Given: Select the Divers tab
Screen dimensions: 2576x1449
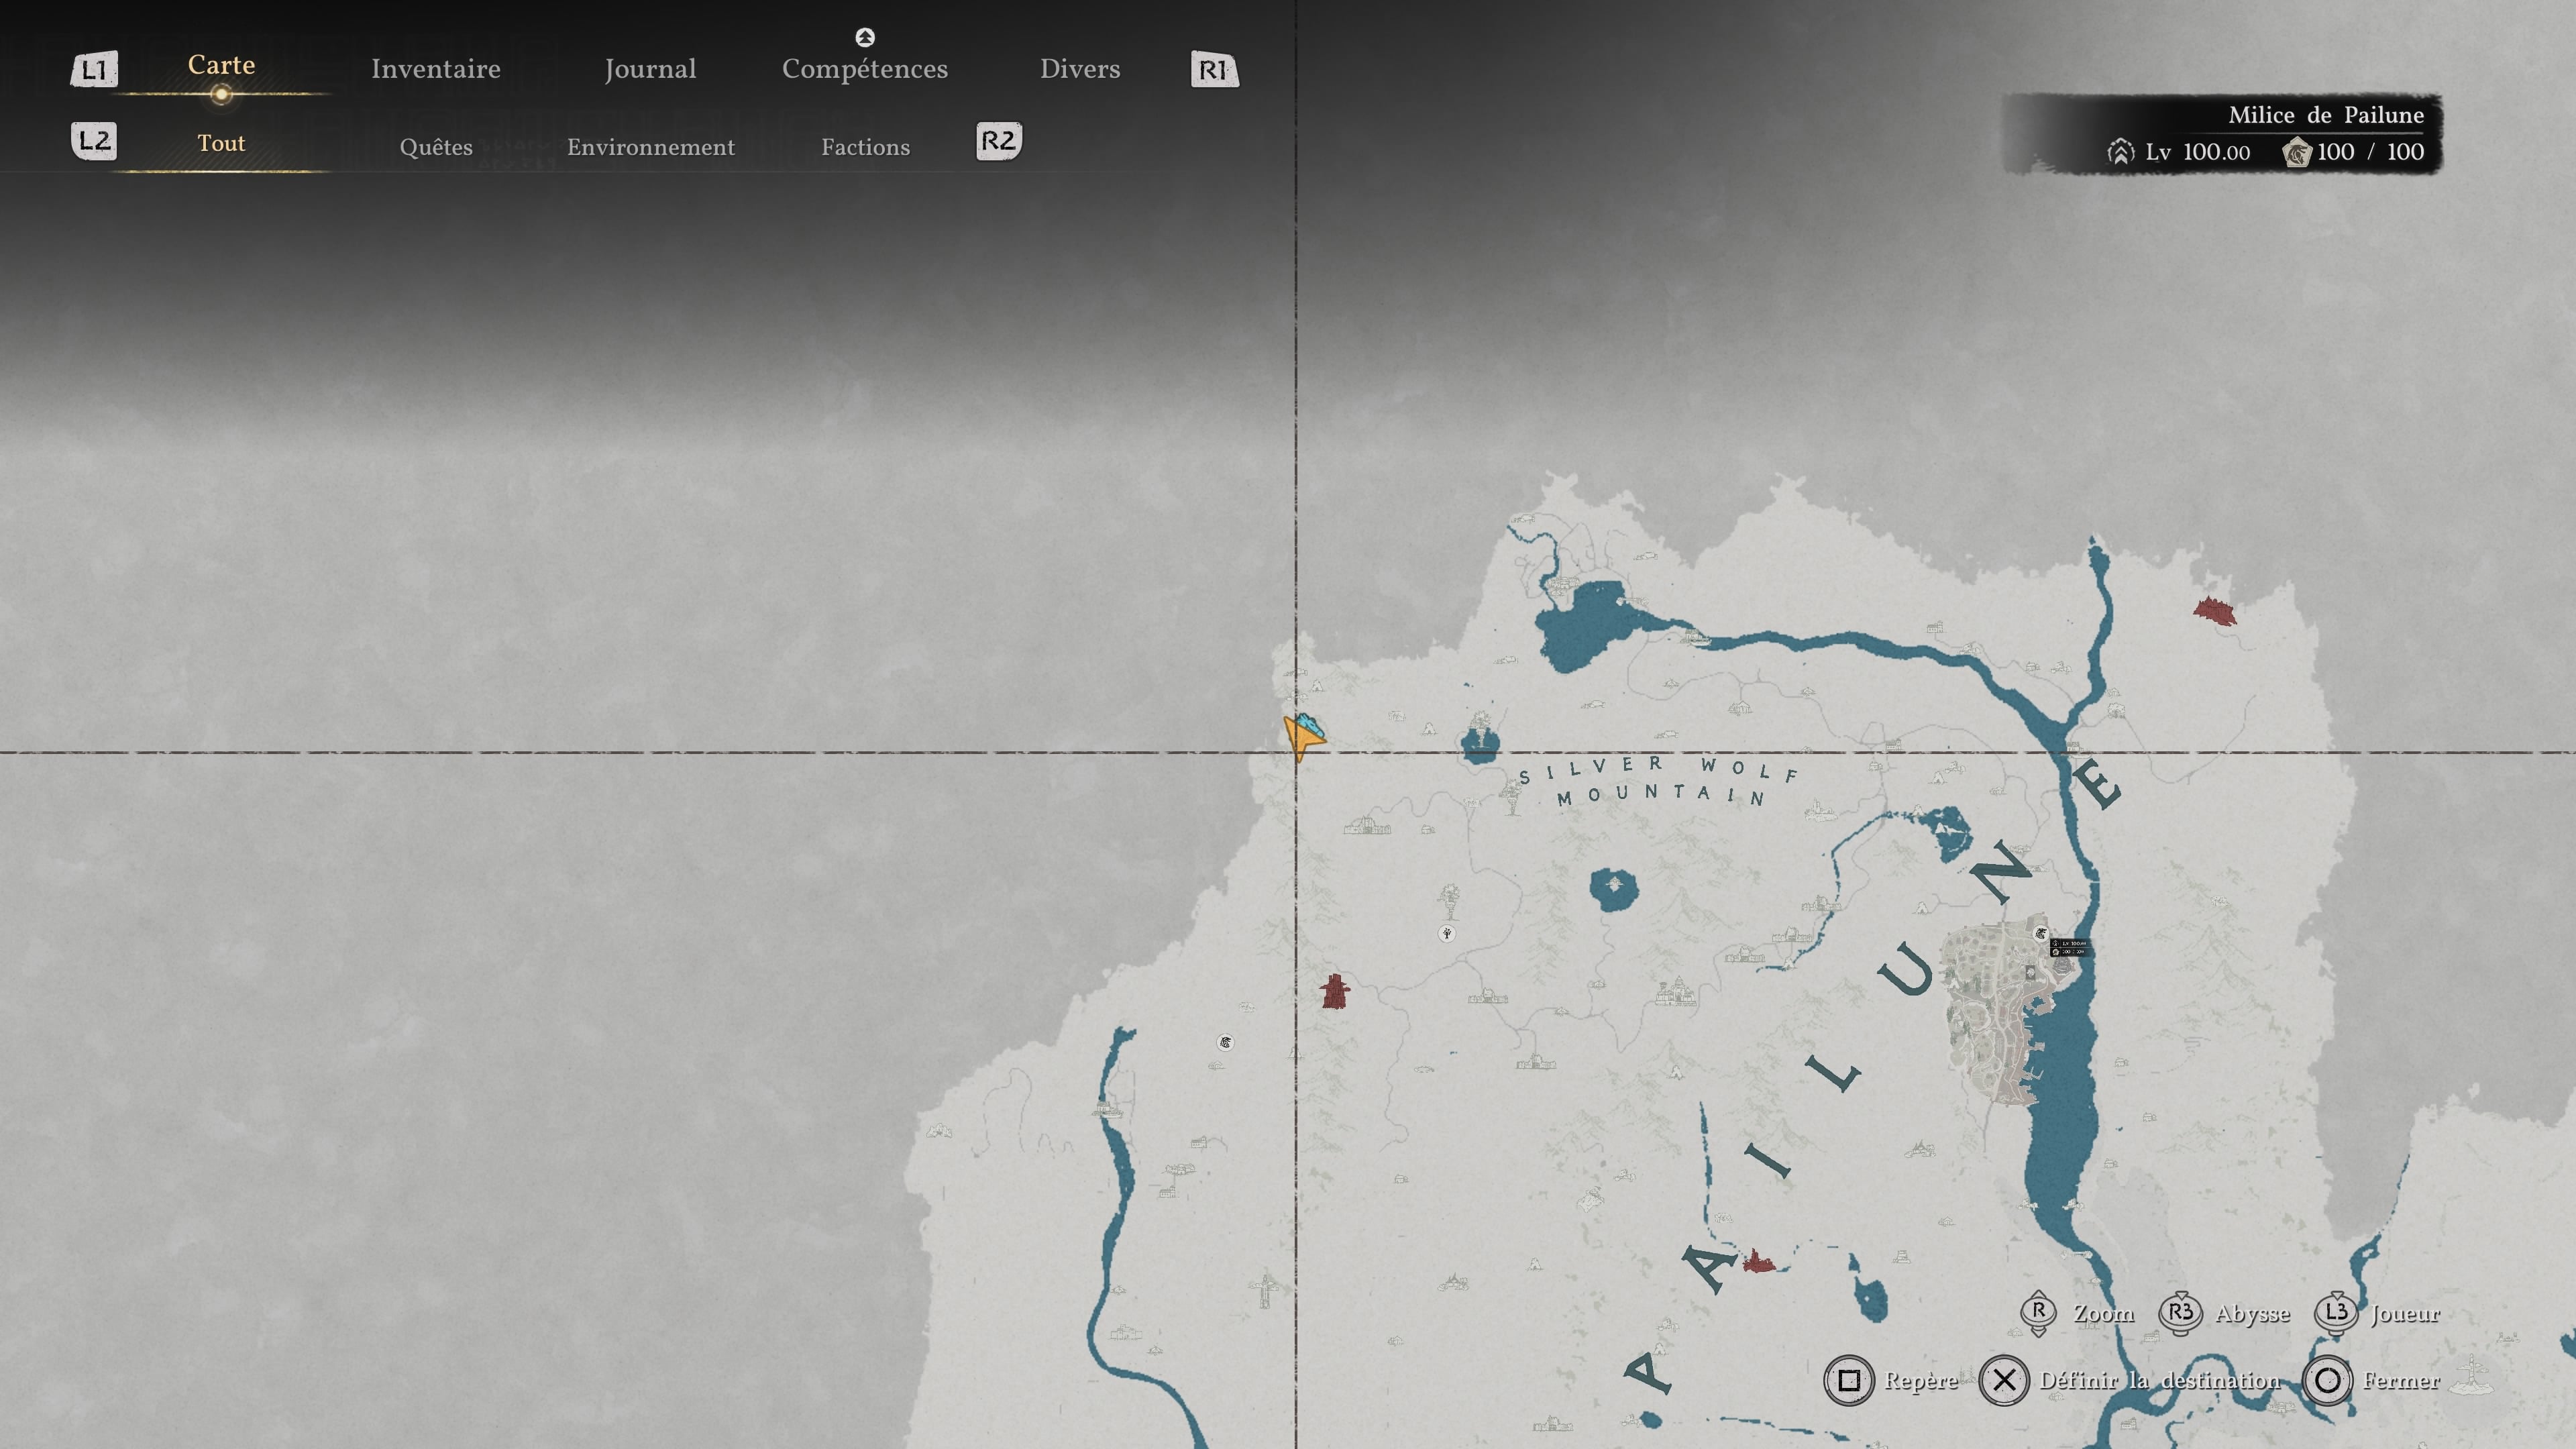Looking at the screenshot, I should point(1080,69).
